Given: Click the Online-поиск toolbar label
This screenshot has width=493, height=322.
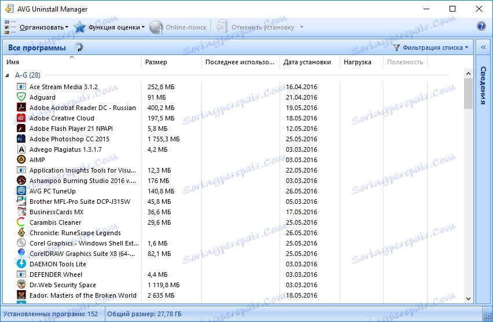Looking at the screenshot, I should (186, 27).
